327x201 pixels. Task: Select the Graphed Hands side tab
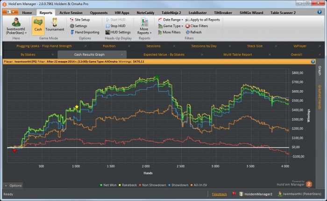[320, 97]
